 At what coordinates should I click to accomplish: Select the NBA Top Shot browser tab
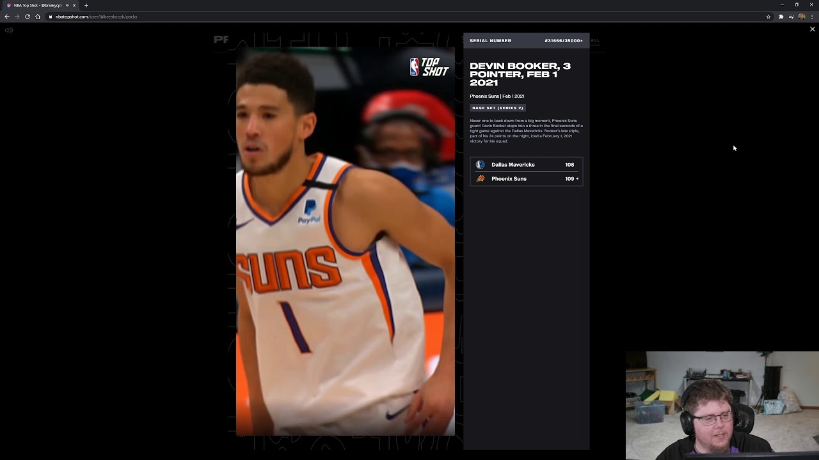pyautogui.click(x=40, y=5)
